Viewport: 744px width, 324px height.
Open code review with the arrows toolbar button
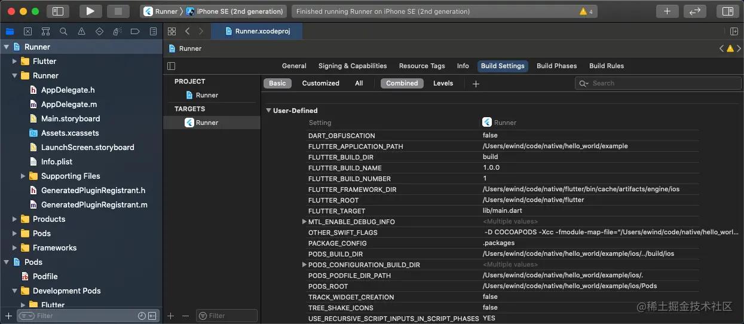click(694, 11)
